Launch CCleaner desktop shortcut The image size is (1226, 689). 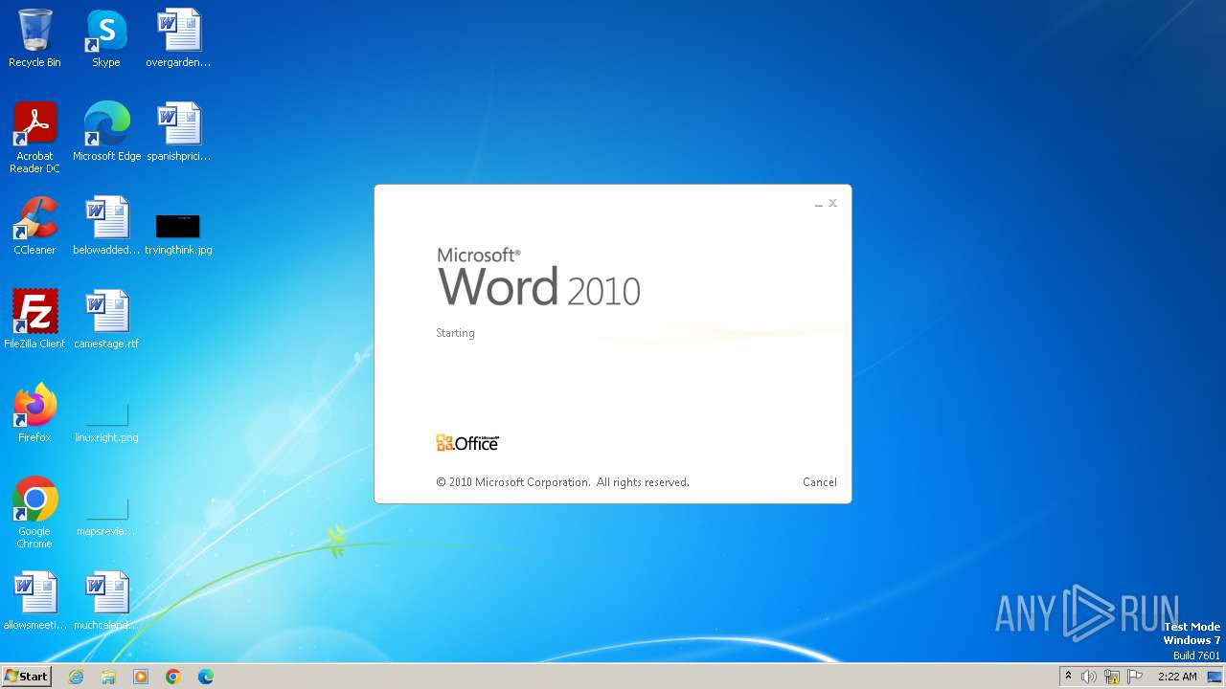[34, 226]
